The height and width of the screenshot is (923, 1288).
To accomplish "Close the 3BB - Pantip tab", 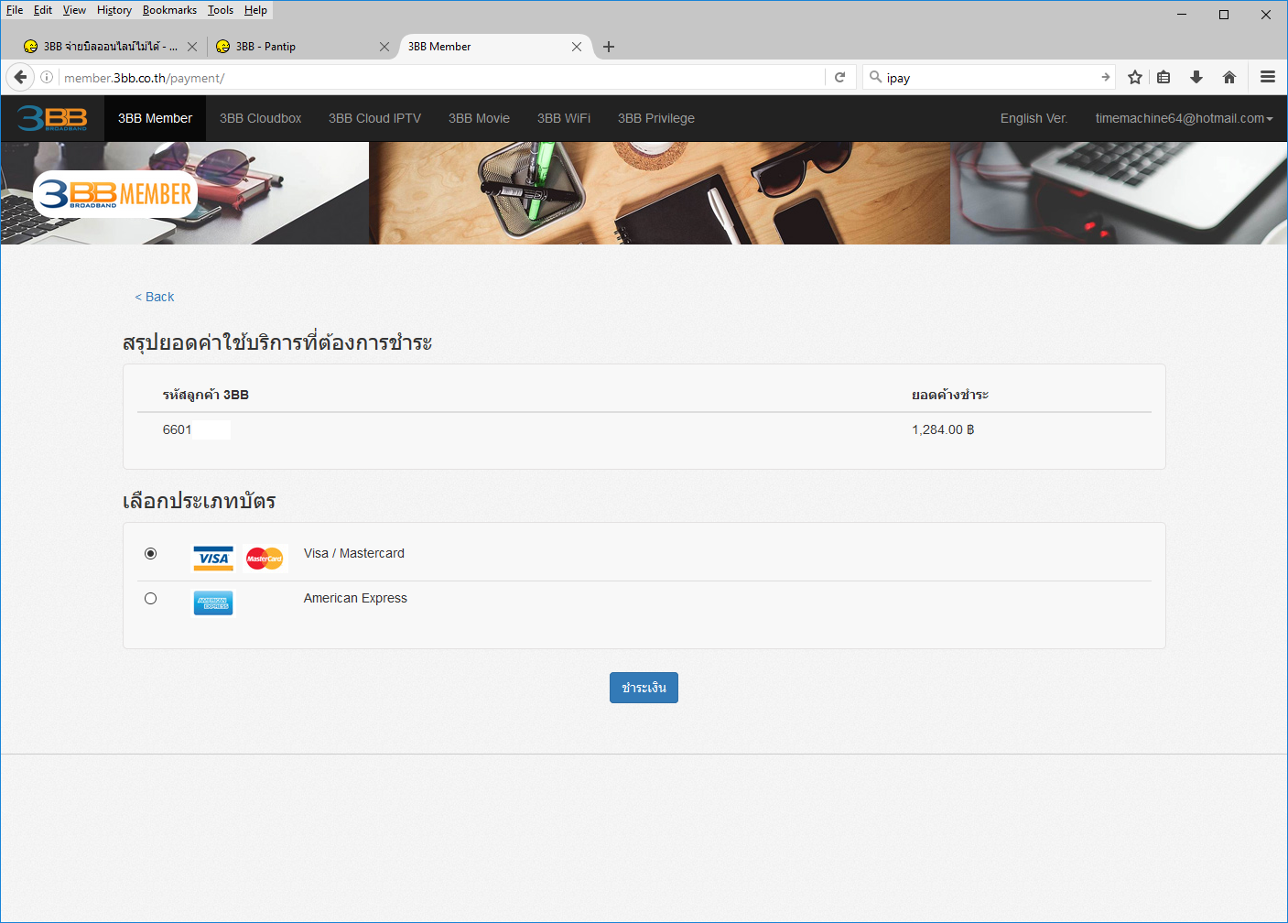I will [x=384, y=47].
